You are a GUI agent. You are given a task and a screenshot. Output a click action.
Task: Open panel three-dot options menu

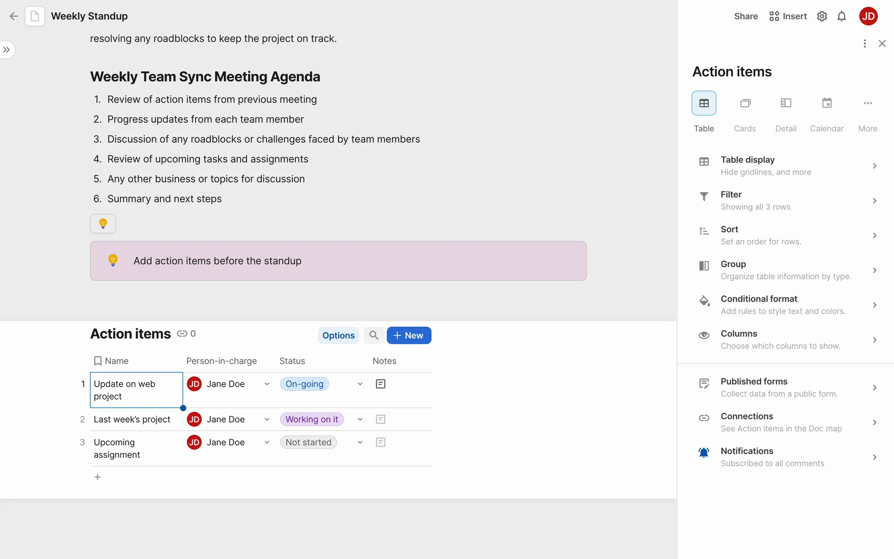865,43
